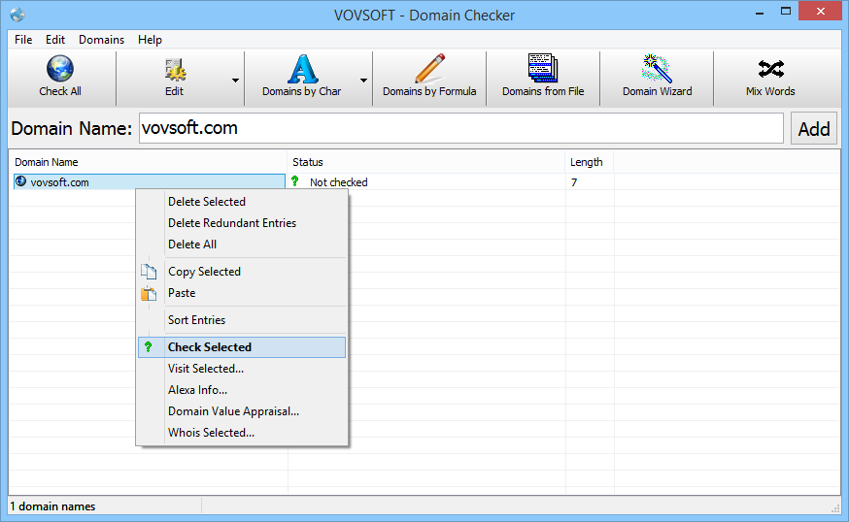Viewport: 849px width, 522px height.
Task: Click the '1 domain names' status bar text
Action: (x=53, y=506)
